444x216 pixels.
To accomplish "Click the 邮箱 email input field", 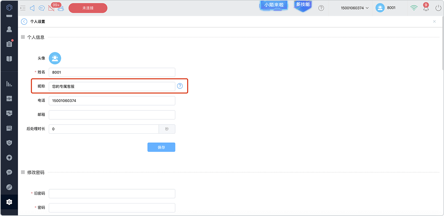I will (x=112, y=115).
